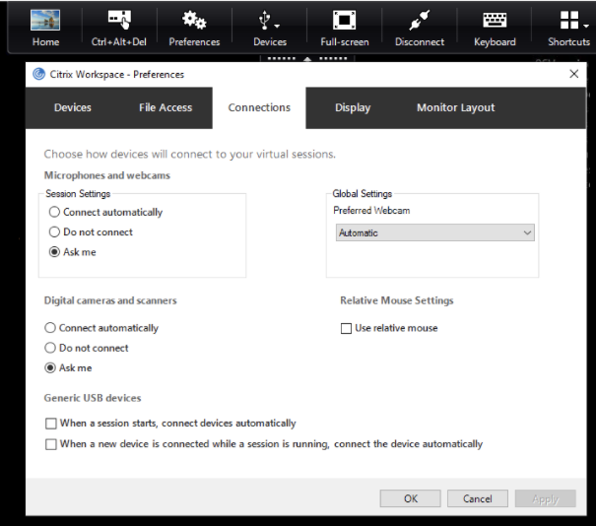Click the Disconnect plug icon
Viewport: 596px width, 526px height.
[419, 22]
